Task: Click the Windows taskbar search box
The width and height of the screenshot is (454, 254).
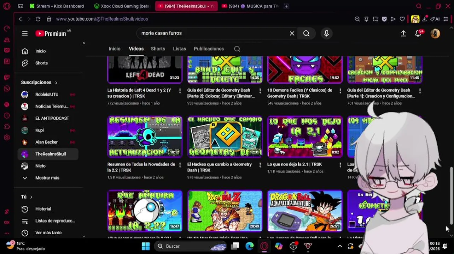Action: point(191,246)
